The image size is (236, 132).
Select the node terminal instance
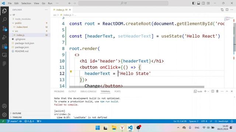tap(198, 91)
